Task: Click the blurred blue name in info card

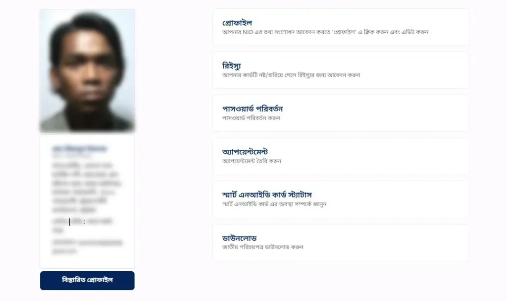Action: point(80,149)
